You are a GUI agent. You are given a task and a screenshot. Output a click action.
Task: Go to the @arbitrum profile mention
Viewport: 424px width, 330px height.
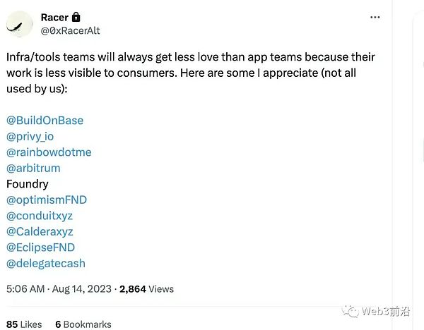[33, 168]
